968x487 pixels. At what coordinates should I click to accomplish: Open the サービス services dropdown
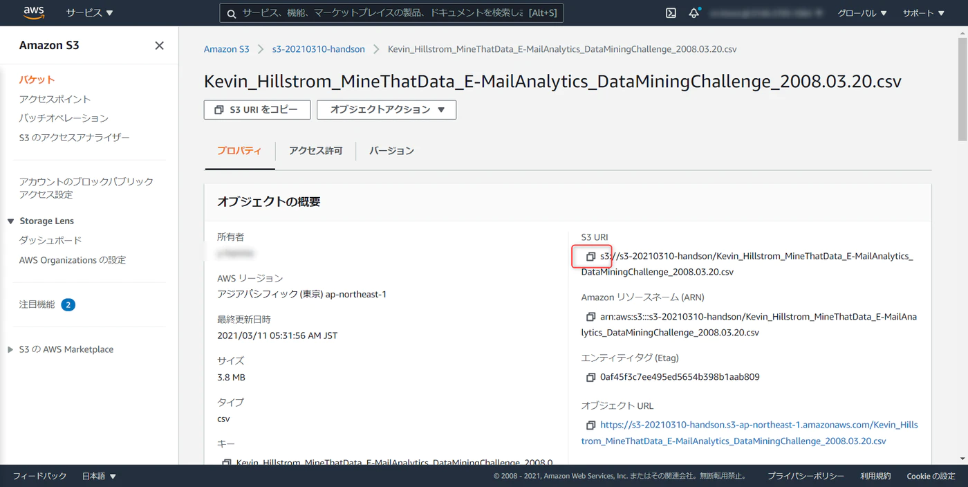click(x=90, y=13)
